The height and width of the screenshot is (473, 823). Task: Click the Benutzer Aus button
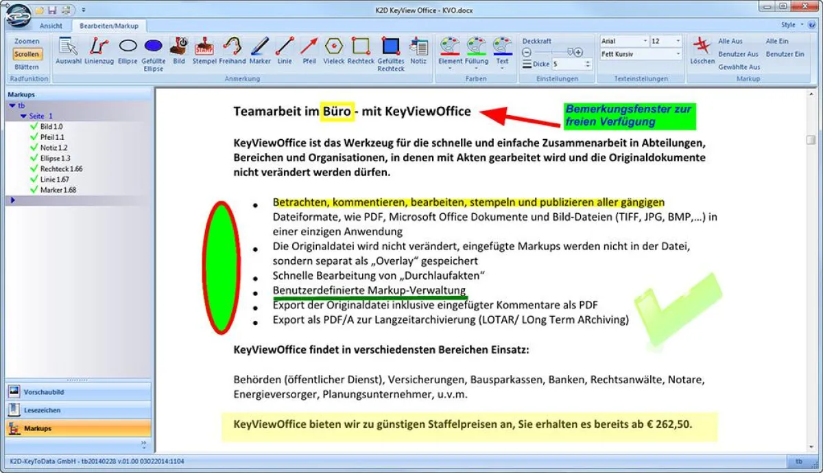pos(738,54)
